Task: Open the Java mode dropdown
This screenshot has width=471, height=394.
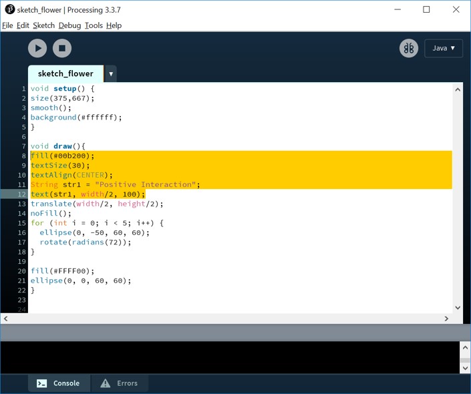Action: pos(444,48)
